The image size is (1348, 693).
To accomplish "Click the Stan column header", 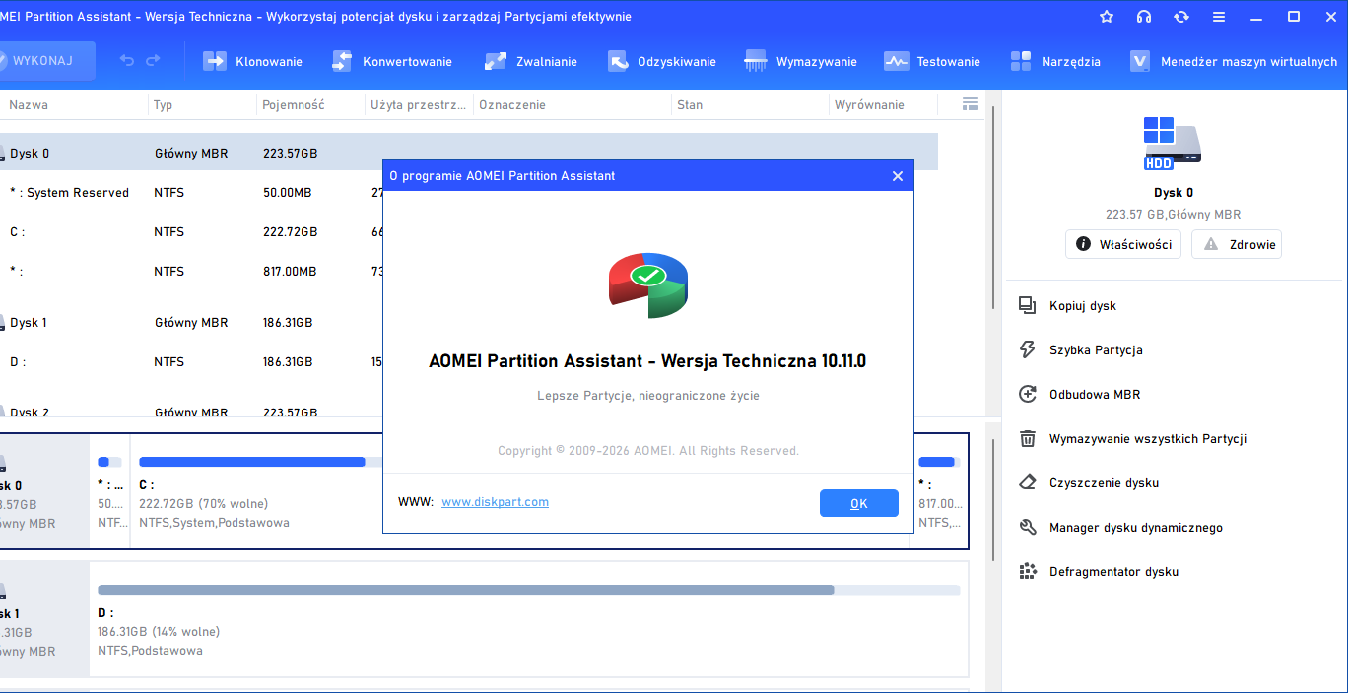I will [x=690, y=104].
